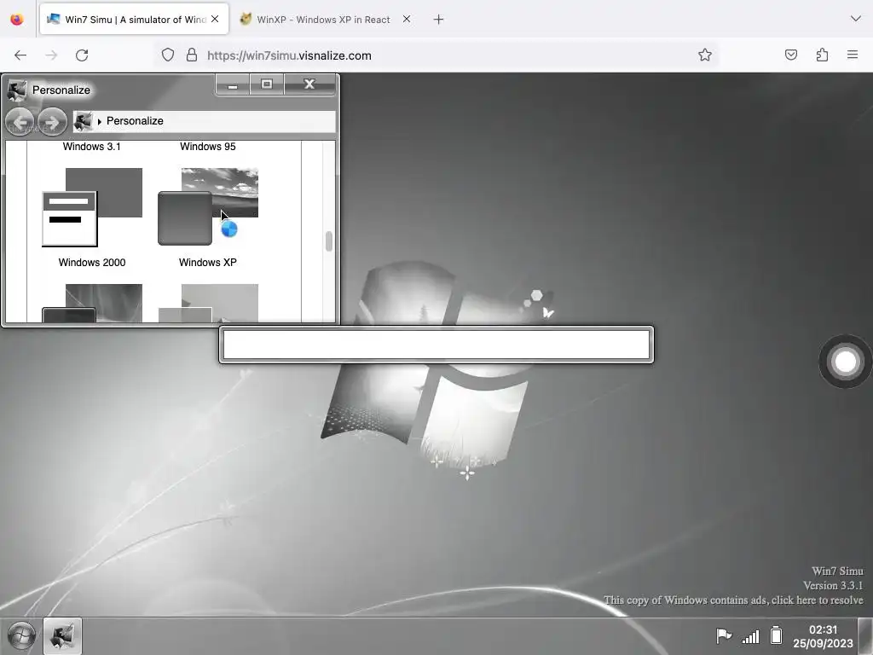Select the Win7 Simu browser tab
The height and width of the screenshot is (655, 873).
click(134, 20)
